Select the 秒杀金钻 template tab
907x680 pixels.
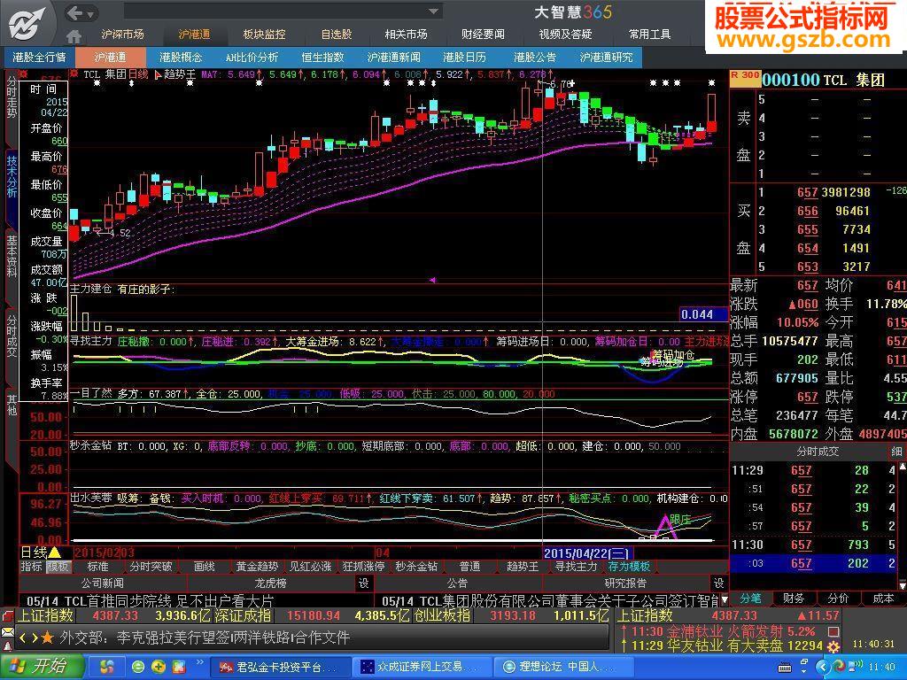coord(416,567)
